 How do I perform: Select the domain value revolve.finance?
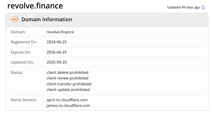(60, 32)
